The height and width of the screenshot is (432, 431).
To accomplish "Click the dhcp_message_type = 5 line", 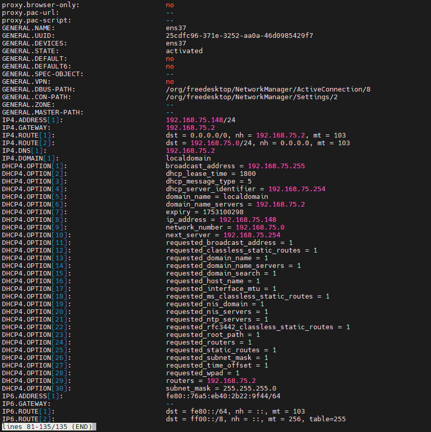I will (209, 181).
